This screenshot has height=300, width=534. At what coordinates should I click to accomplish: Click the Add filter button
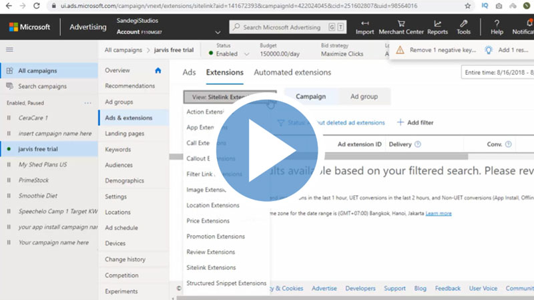(415, 122)
